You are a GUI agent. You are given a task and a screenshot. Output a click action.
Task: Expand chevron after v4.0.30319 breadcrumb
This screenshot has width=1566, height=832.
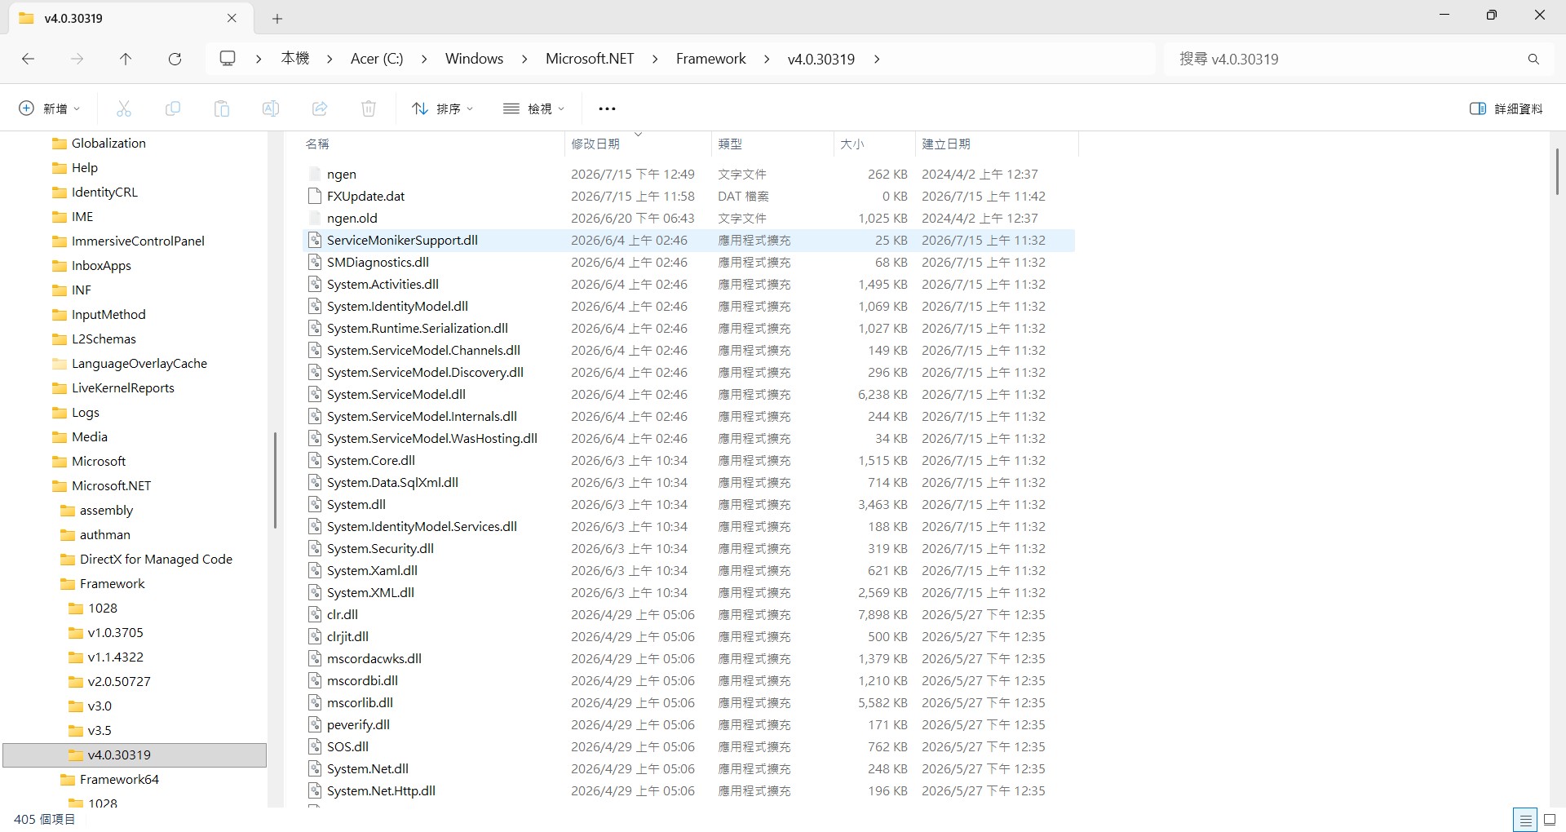point(877,59)
